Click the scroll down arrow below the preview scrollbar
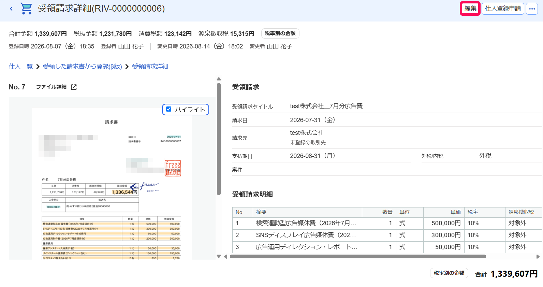The height and width of the screenshot is (287, 543). coord(219,256)
